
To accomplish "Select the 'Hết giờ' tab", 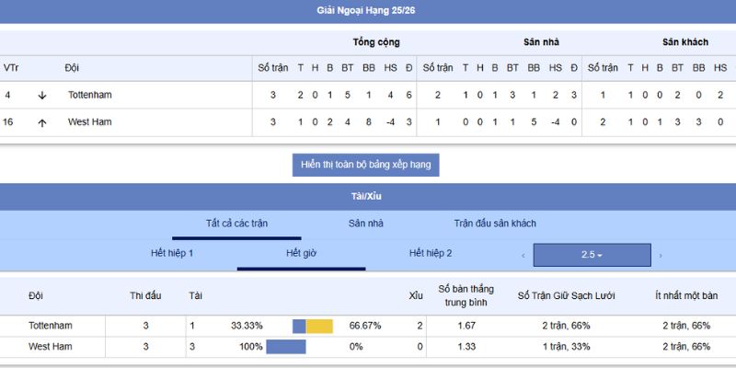I will coord(301,253).
